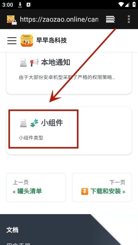Tap the site favicon with lock
Screen dimensions: 138x245
[12, 20]
